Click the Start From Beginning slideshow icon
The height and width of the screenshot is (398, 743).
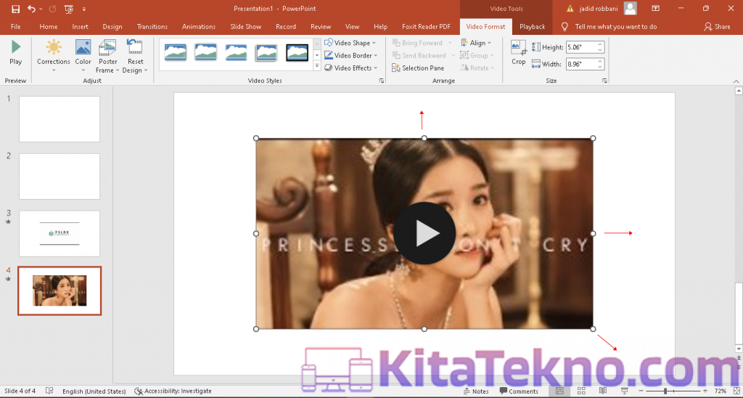coord(69,9)
